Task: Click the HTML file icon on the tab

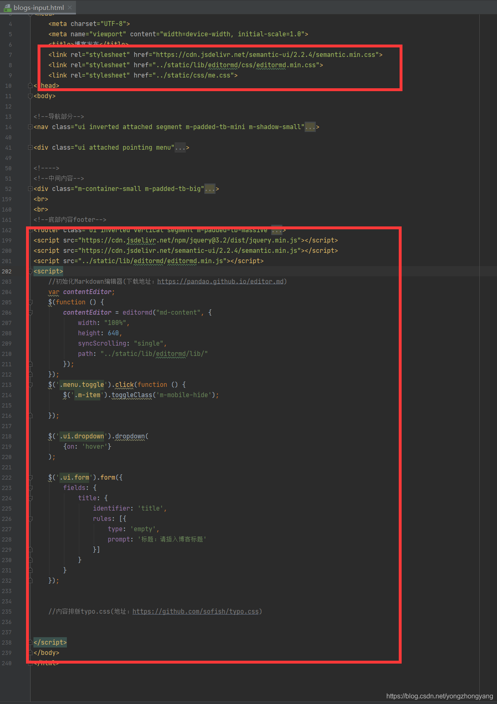Action: 7,7
